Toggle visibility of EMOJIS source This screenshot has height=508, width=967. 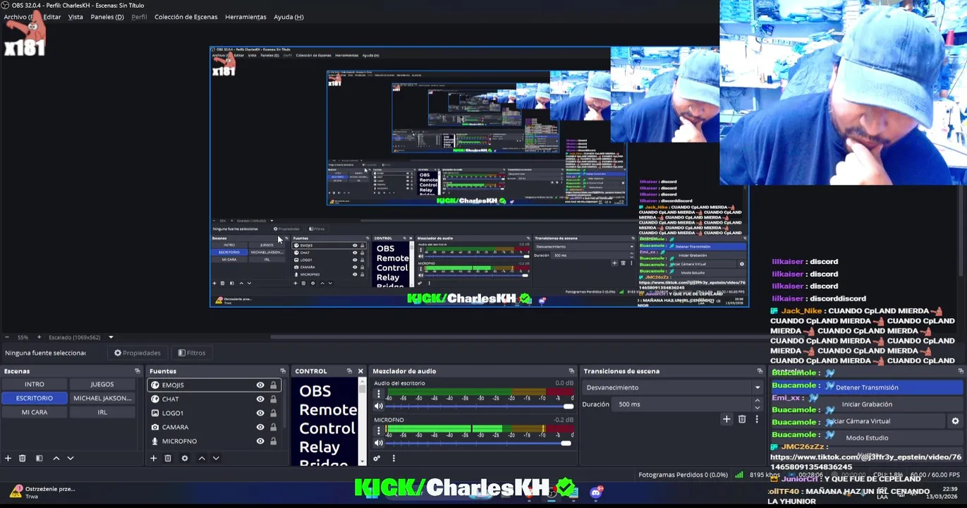260,385
